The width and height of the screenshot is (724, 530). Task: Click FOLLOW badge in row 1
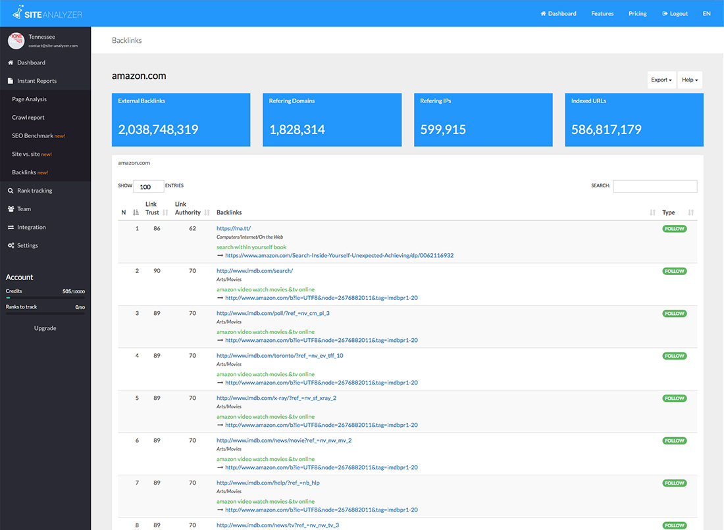674,229
